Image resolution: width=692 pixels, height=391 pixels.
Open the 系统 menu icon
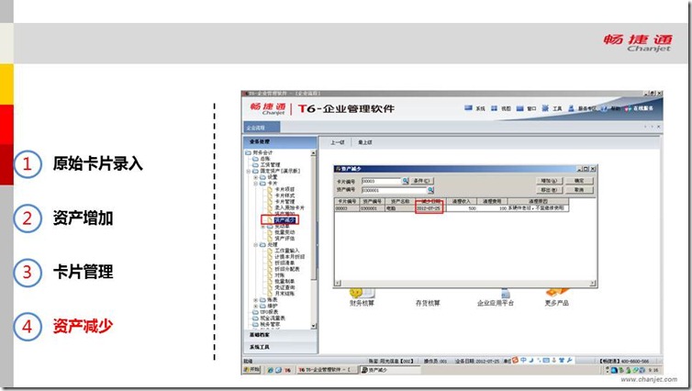point(469,108)
